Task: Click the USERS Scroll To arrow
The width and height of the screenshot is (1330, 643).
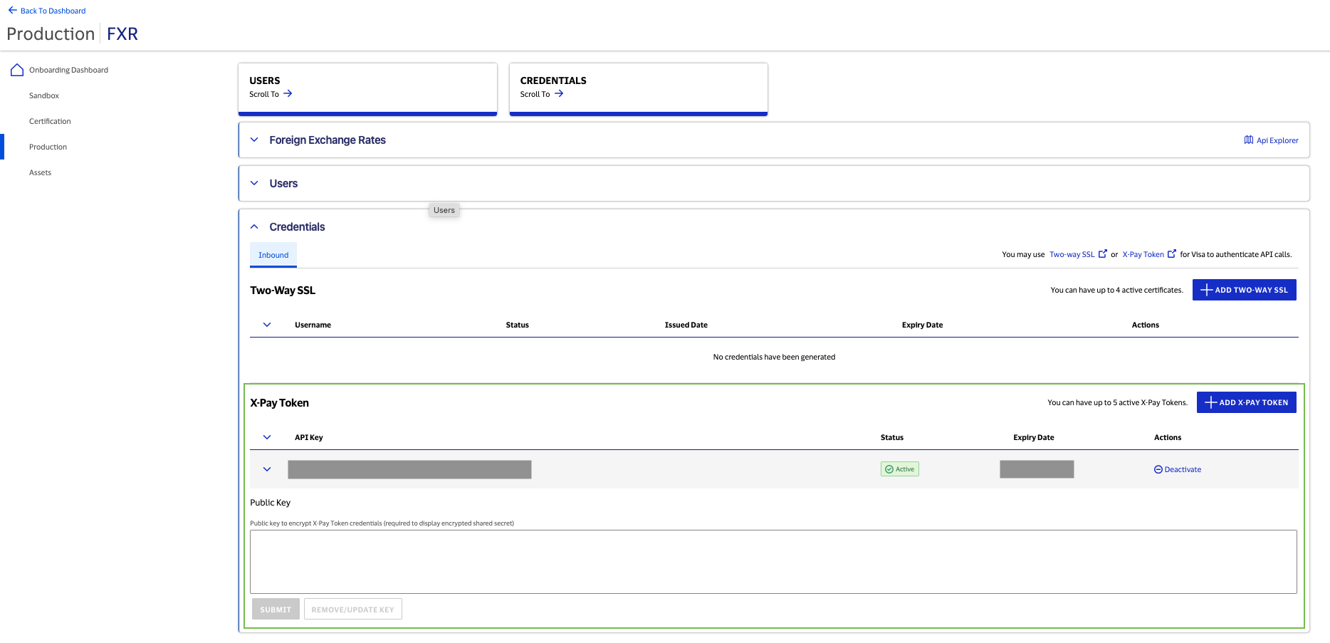Action: pyautogui.click(x=288, y=94)
